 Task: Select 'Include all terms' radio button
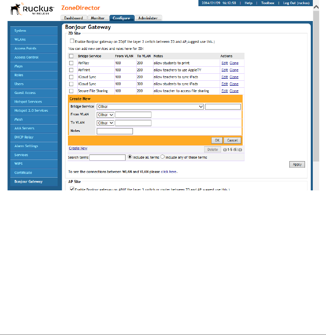[130, 157]
